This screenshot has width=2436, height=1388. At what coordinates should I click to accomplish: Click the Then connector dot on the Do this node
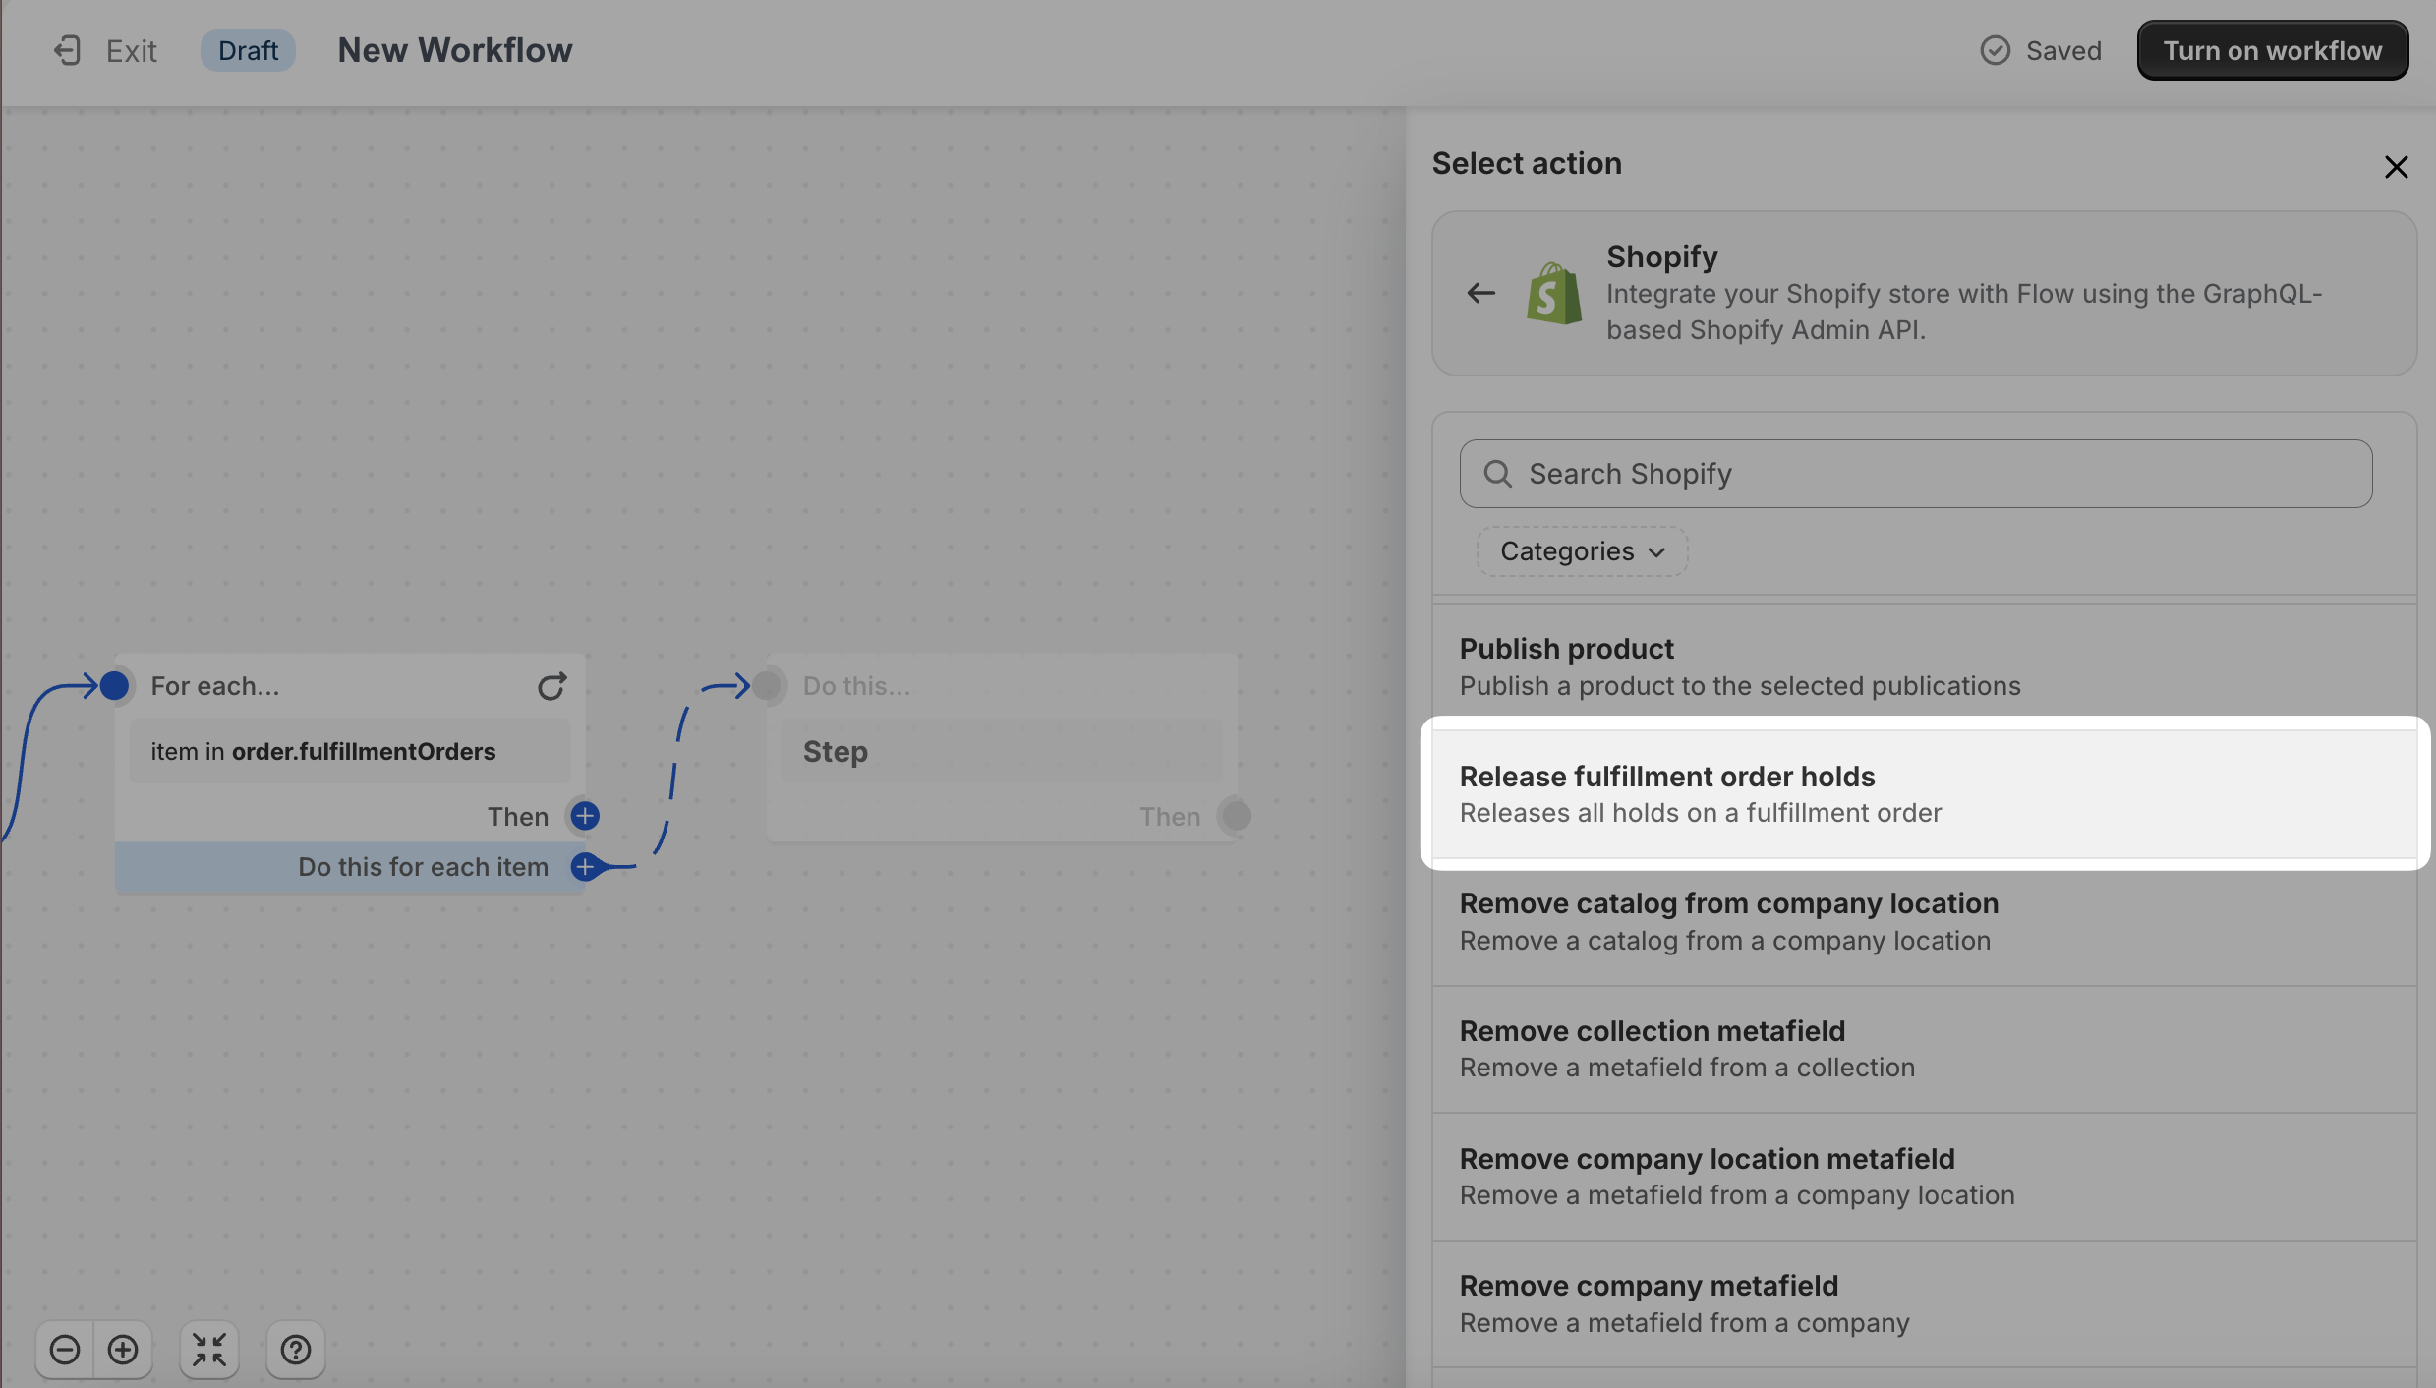click(1236, 816)
